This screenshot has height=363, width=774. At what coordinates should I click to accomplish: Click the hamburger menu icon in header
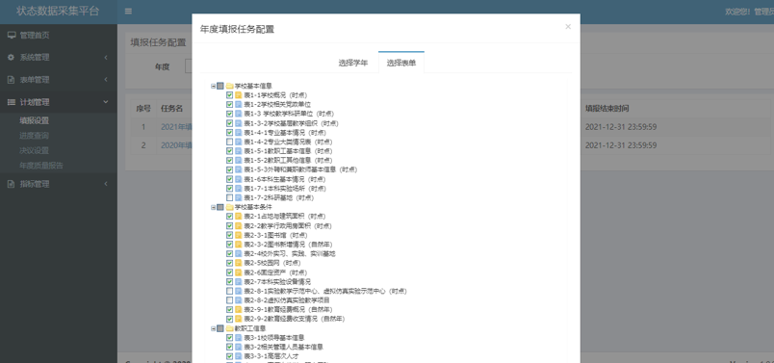point(128,12)
